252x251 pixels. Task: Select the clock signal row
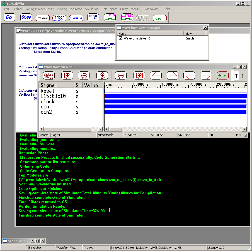click(x=71, y=101)
